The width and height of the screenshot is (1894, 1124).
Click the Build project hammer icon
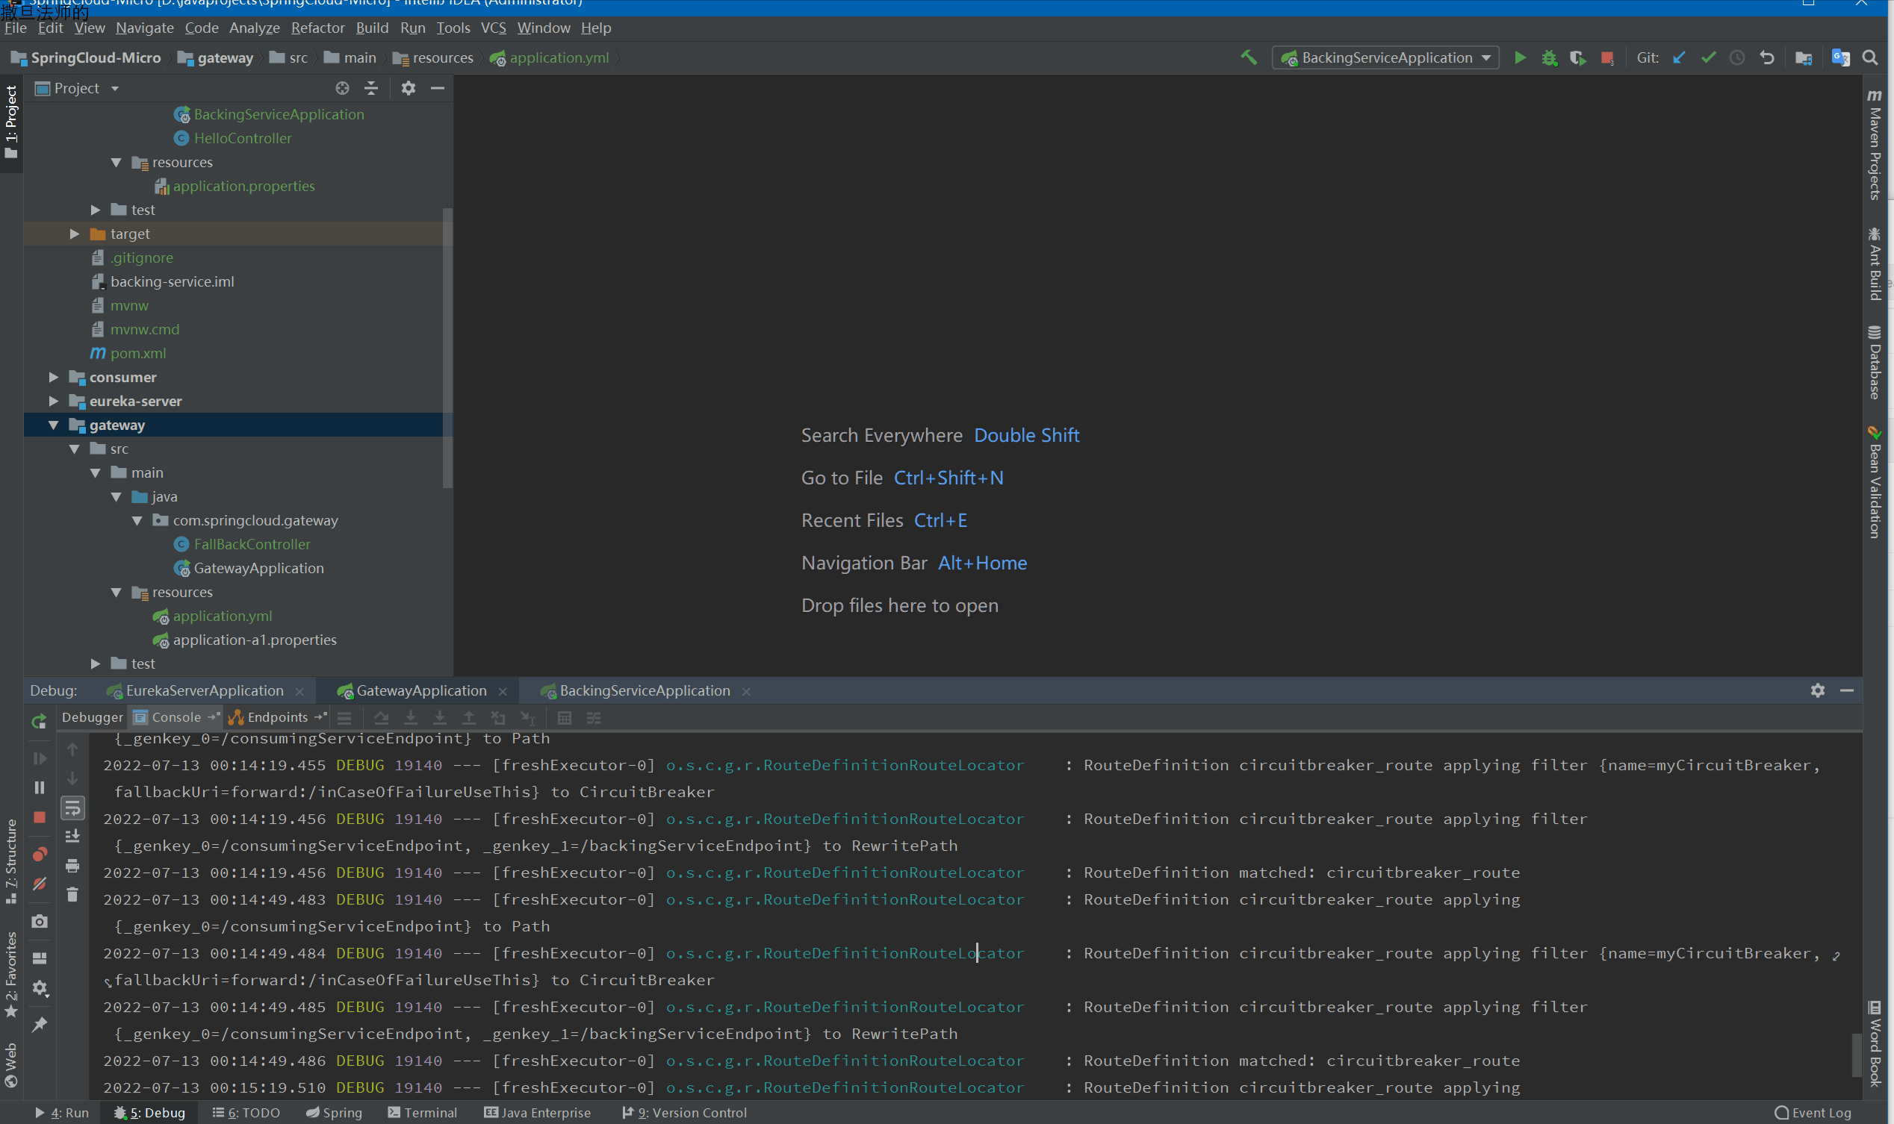click(1248, 57)
